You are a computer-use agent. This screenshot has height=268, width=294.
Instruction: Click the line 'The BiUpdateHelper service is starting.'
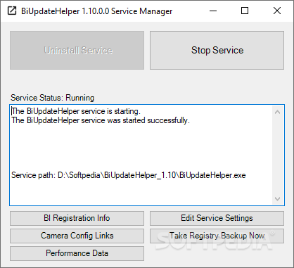(x=76, y=111)
